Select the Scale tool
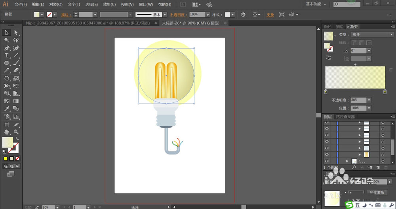Image resolution: width=396 pixels, height=209 pixels. point(16,78)
